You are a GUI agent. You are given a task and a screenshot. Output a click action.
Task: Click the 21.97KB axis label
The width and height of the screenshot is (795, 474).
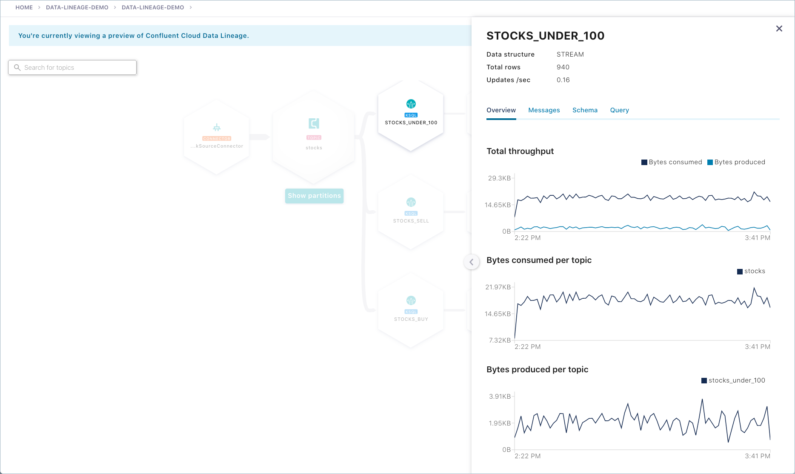coord(498,287)
